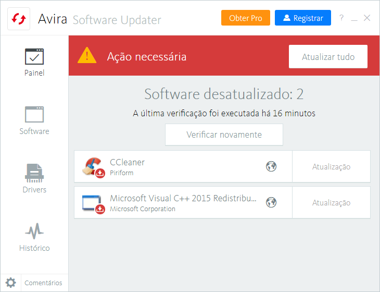Screen dimensions: 380x292
Task: Close the Avira Software Updater window
Action: [367, 18]
